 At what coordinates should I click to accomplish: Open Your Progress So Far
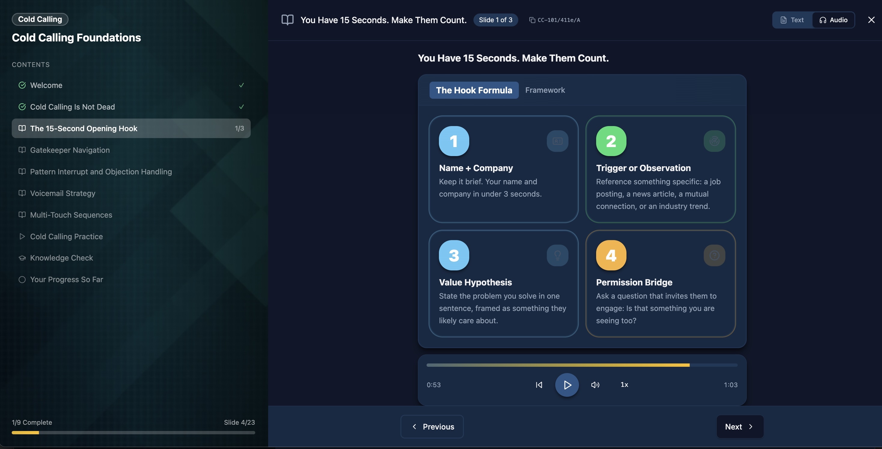[x=131, y=279]
